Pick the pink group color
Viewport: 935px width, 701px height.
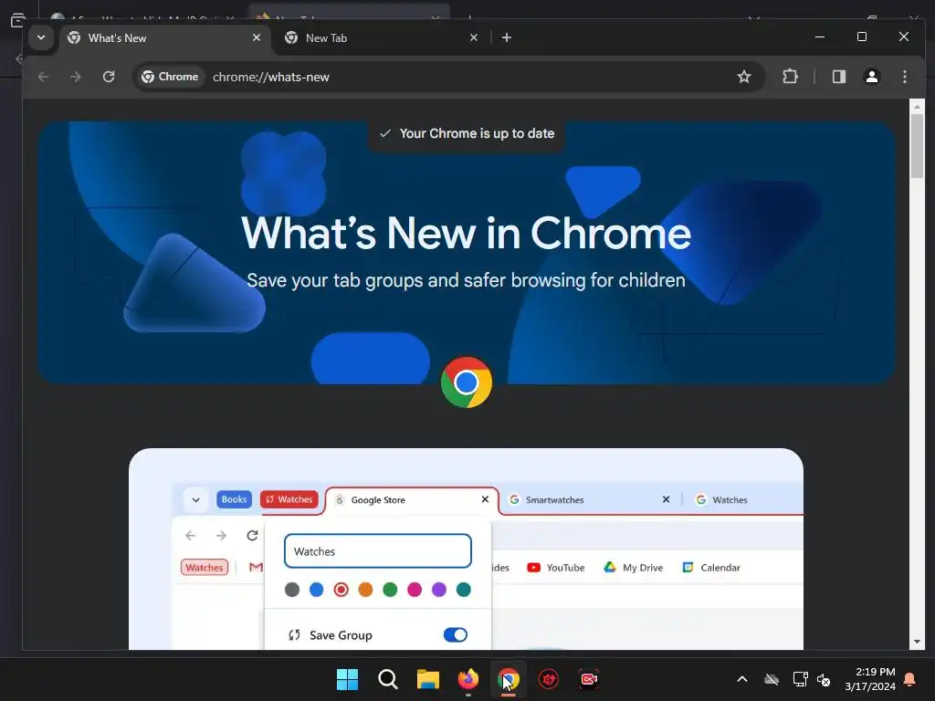tap(415, 590)
